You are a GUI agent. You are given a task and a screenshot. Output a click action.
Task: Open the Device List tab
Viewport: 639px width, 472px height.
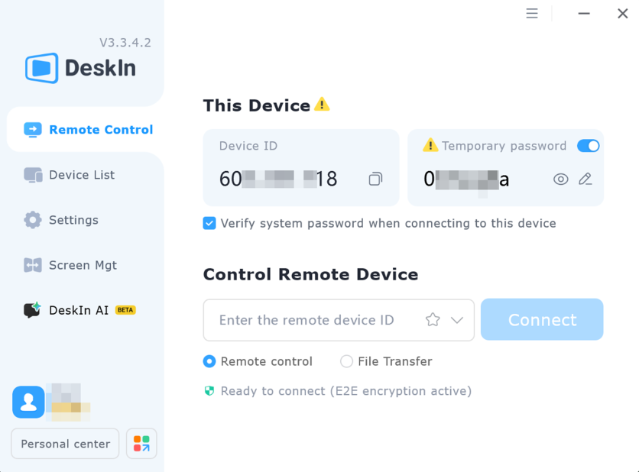(x=81, y=175)
